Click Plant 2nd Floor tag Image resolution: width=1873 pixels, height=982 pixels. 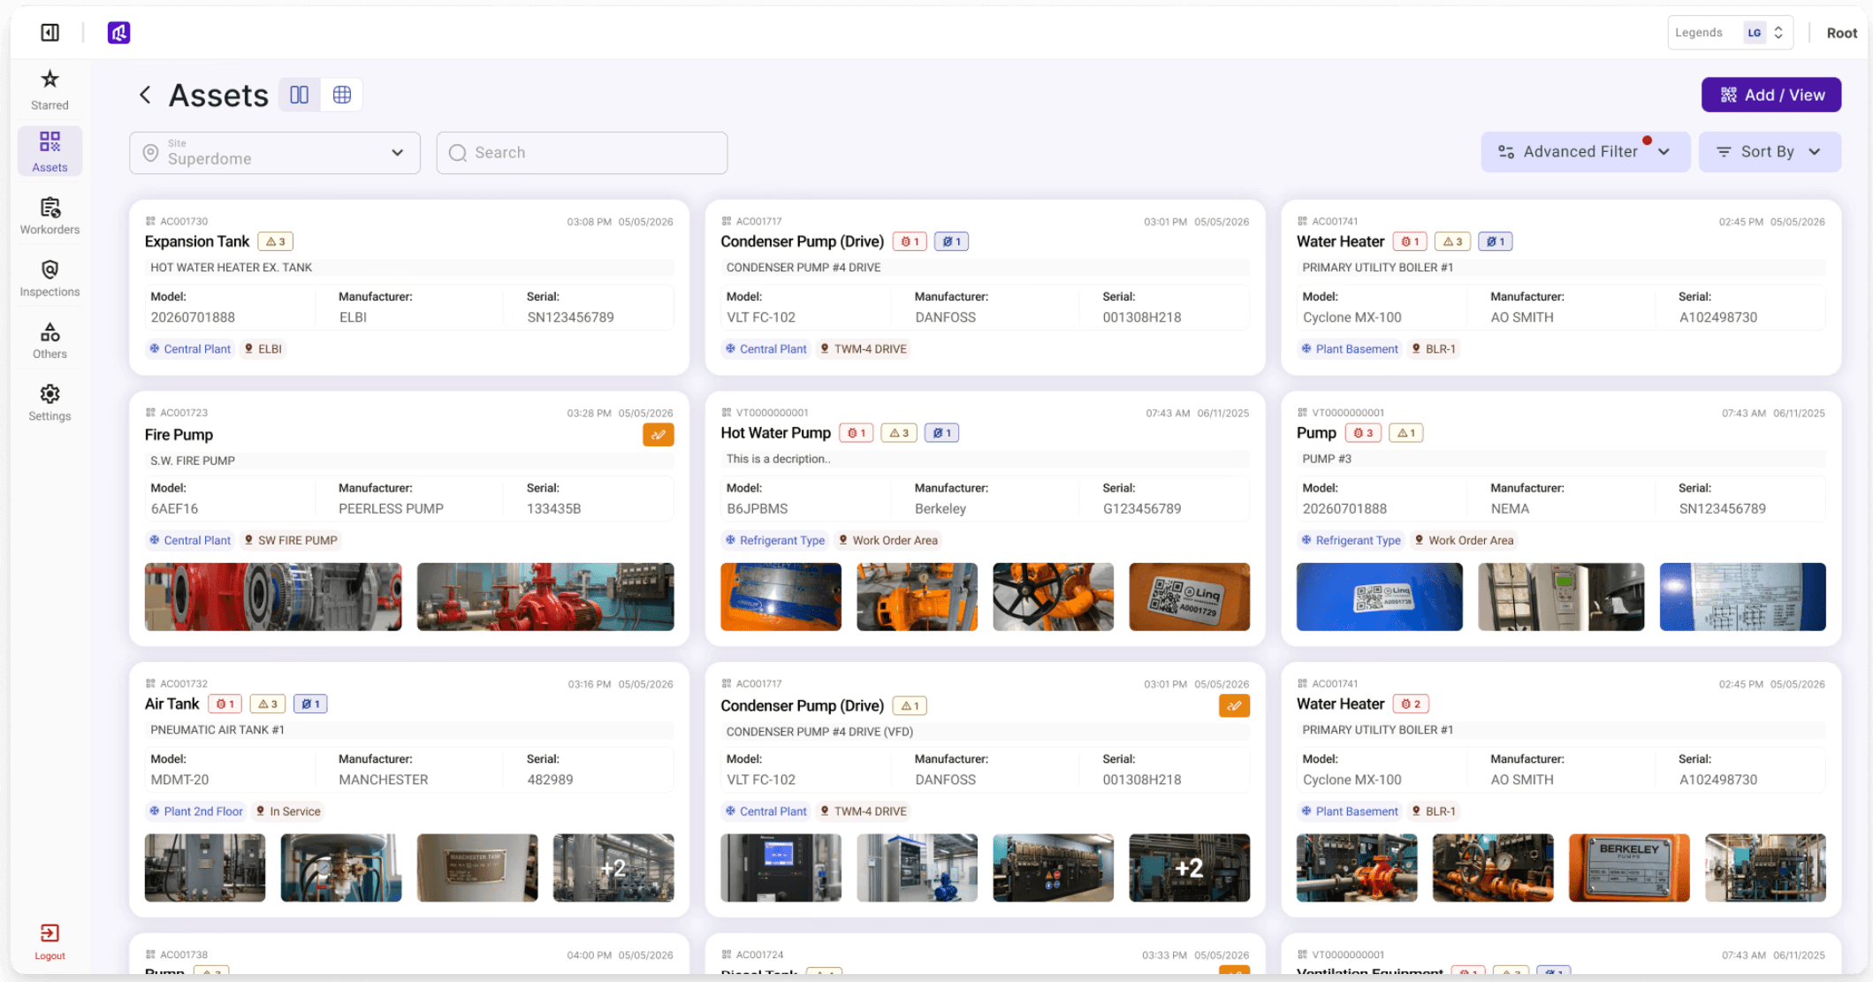click(x=196, y=811)
